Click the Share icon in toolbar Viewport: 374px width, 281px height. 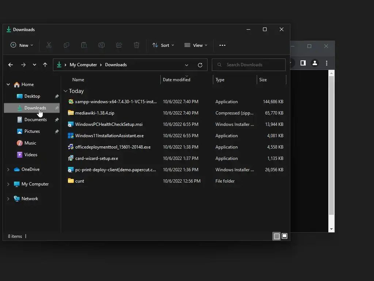pyautogui.click(x=119, y=45)
